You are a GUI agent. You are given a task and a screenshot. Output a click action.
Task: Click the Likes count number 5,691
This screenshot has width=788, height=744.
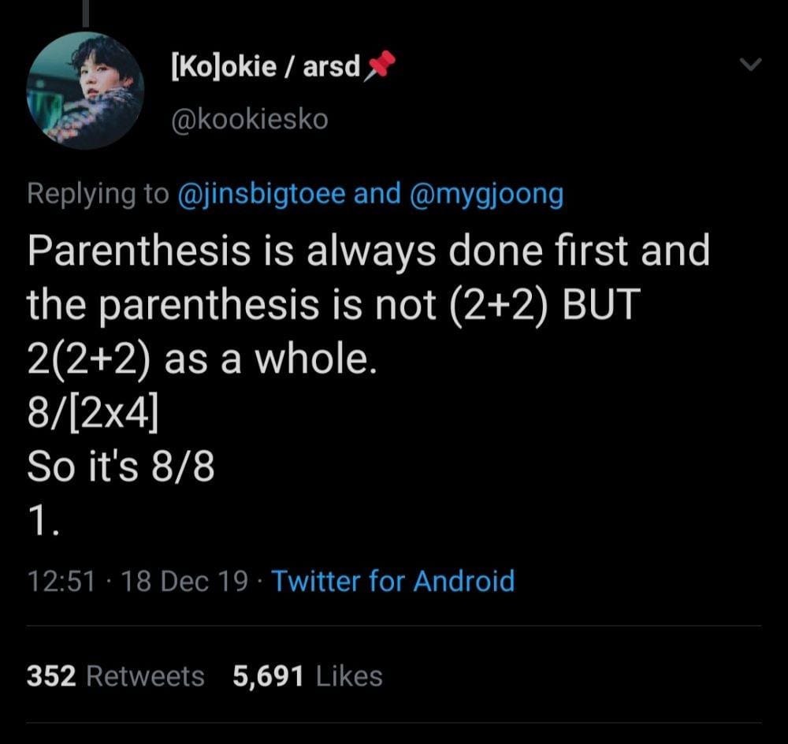(x=267, y=675)
